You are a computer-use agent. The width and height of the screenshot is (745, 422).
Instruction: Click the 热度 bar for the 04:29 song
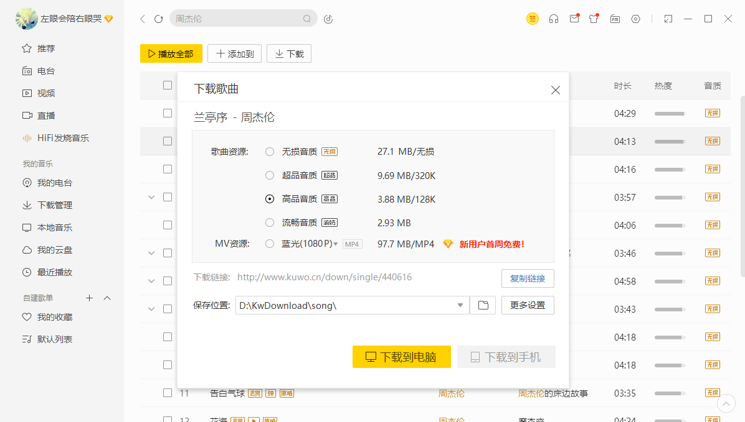[670, 114]
